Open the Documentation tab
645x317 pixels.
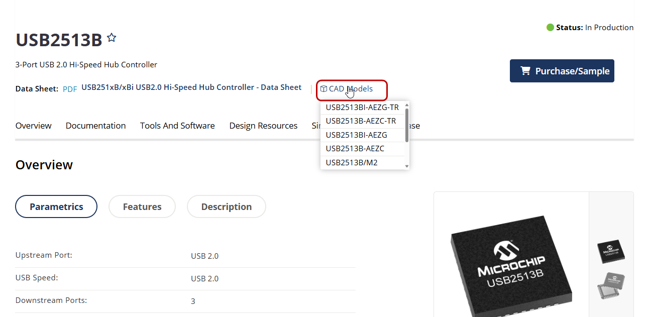point(95,126)
